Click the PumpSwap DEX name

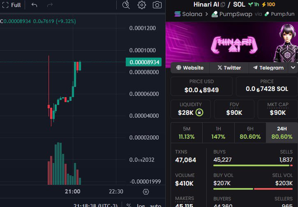[236, 14]
